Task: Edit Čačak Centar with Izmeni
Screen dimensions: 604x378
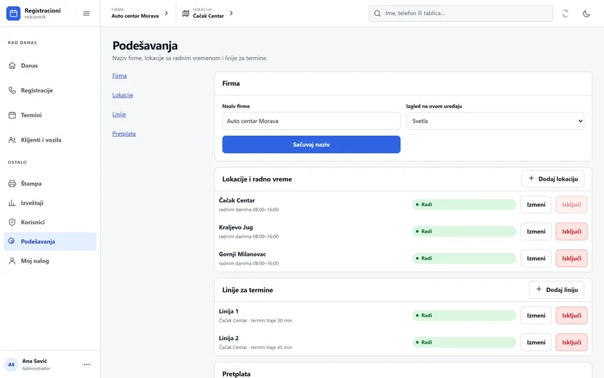Action: 536,204
